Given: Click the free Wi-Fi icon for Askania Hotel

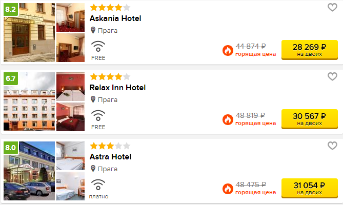Looking at the screenshot, I should coord(98,47).
